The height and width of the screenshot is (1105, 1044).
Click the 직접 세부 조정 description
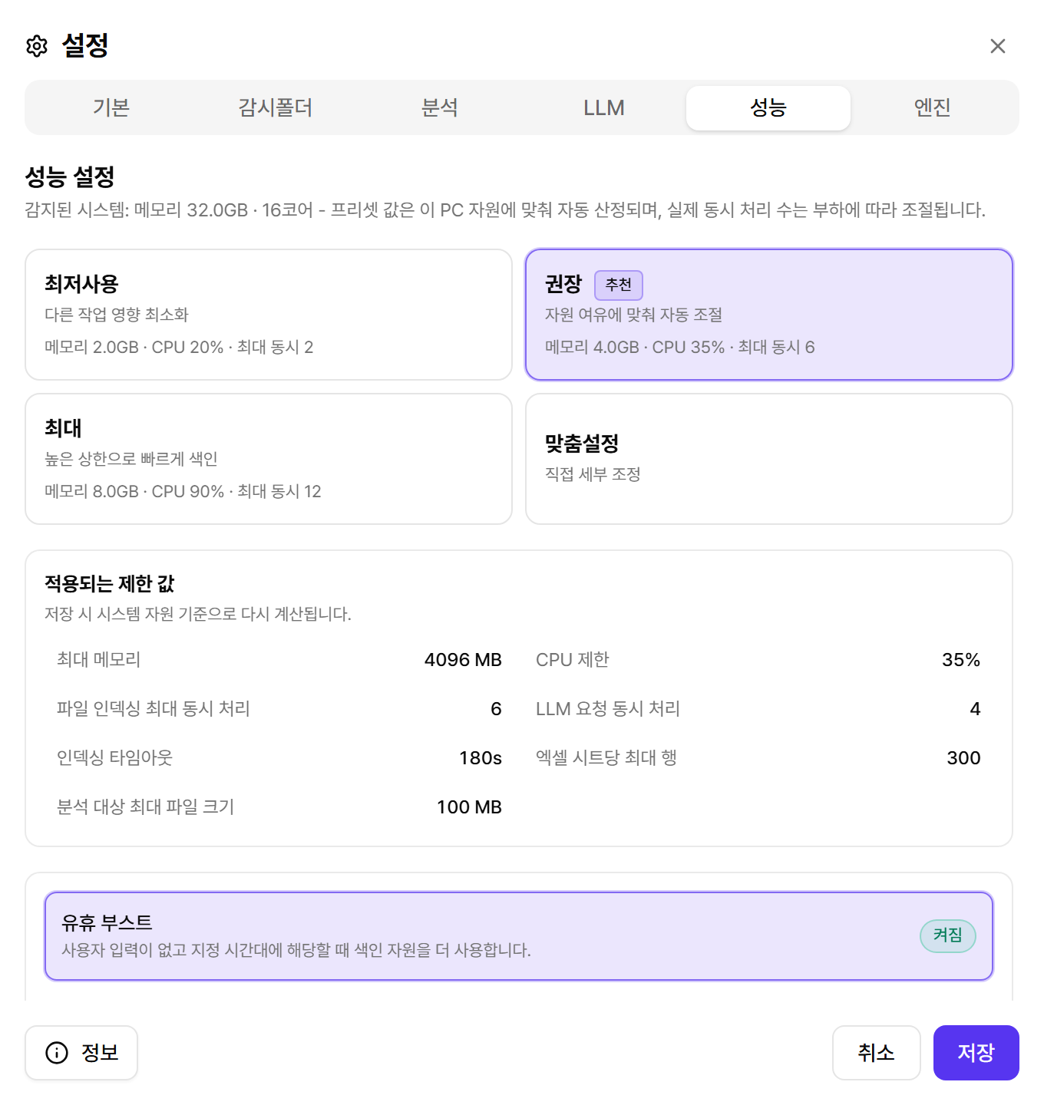pyautogui.click(x=593, y=474)
